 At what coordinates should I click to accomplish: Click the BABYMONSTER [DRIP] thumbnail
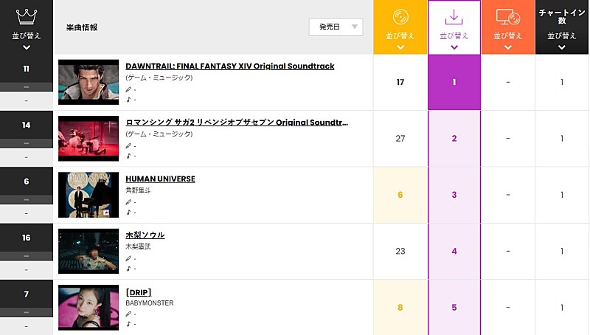pos(88,307)
